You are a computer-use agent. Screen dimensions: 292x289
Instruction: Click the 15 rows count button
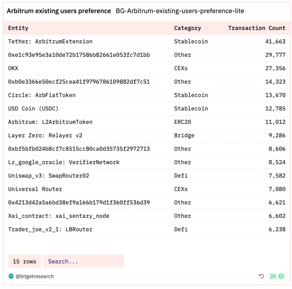point(24,262)
